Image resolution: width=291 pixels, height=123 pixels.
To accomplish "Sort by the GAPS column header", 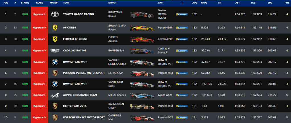I will tap(204, 3).
